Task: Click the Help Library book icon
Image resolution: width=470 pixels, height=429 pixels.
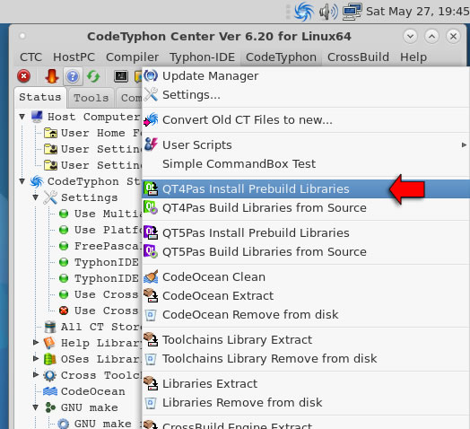Action: coord(49,343)
